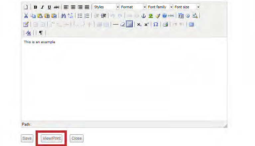Click the edit HTML source icon
Viewport: 255px width, 146px height.
click(171, 16)
